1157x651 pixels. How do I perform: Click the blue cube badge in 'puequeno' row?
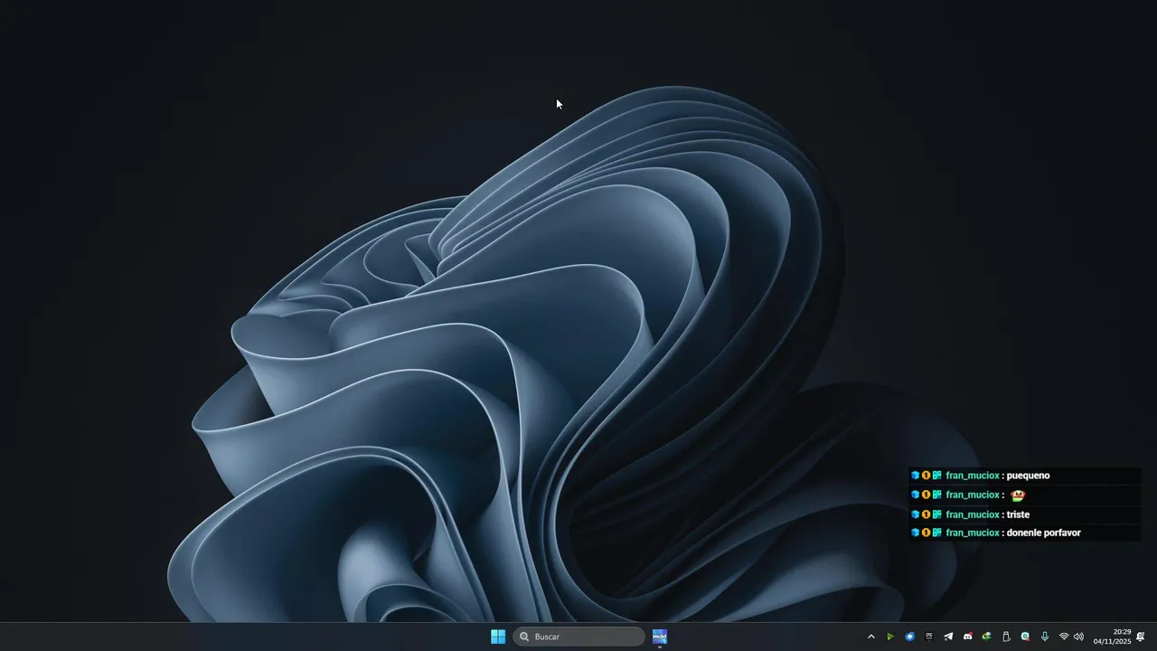915,476
